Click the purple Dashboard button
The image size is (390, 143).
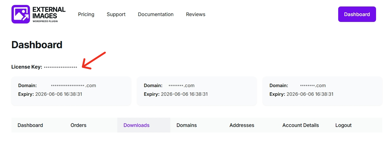click(357, 14)
